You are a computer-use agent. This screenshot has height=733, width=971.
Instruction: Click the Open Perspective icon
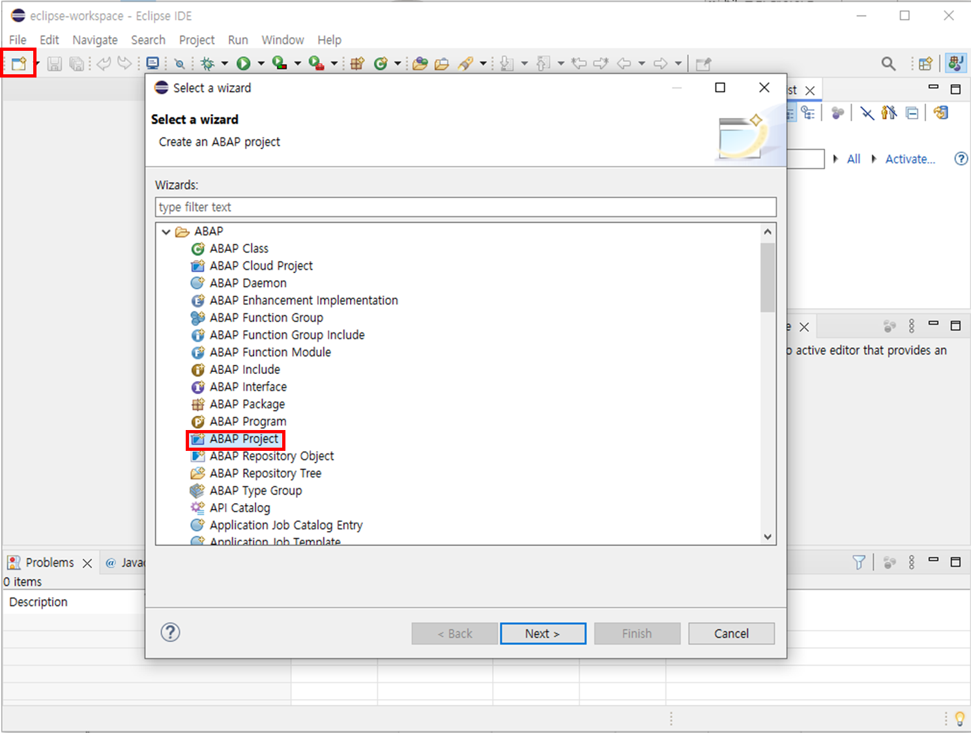pos(925,63)
